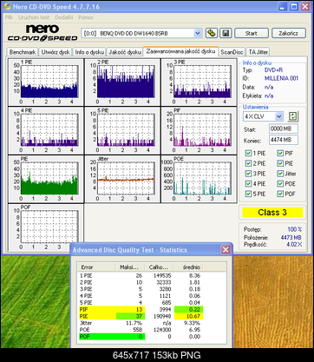This screenshot has width=314, height=362.
Task: Select the POF row in statistics
Action: point(141,337)
